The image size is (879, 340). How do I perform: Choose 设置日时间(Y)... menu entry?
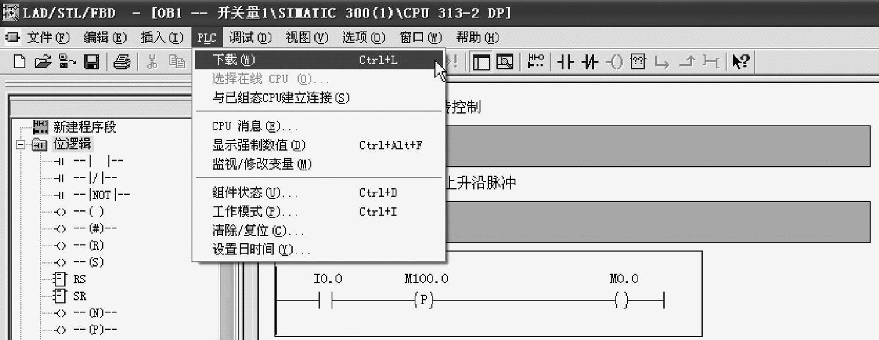click(x=319, y=250)
